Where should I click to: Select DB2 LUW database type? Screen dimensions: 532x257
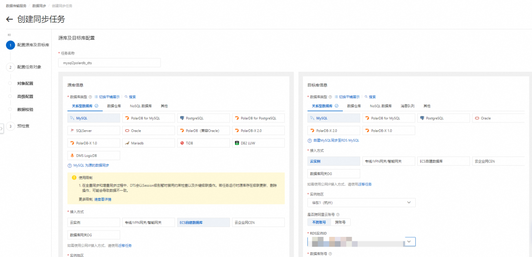coord(258,143)
